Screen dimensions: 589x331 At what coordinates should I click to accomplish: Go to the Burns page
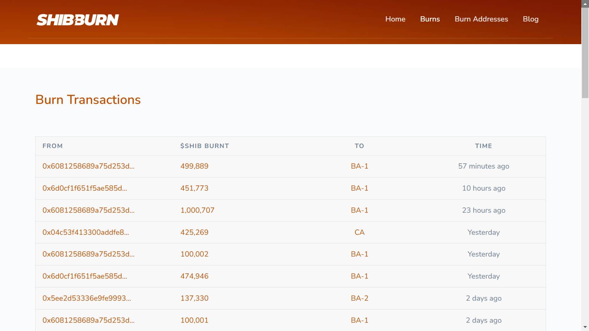pos(430,19)
